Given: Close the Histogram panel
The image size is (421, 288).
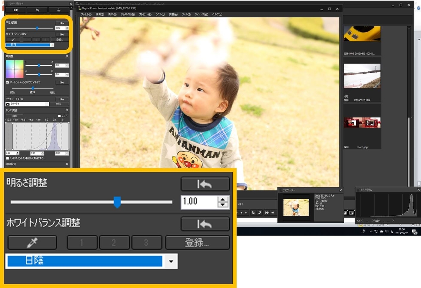Looking at the screenshot, I should click(418, 190).
